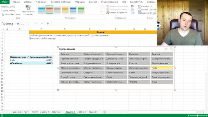208x117 pixels.
Task: Open the Group objects dropdown
Action: 133,9
